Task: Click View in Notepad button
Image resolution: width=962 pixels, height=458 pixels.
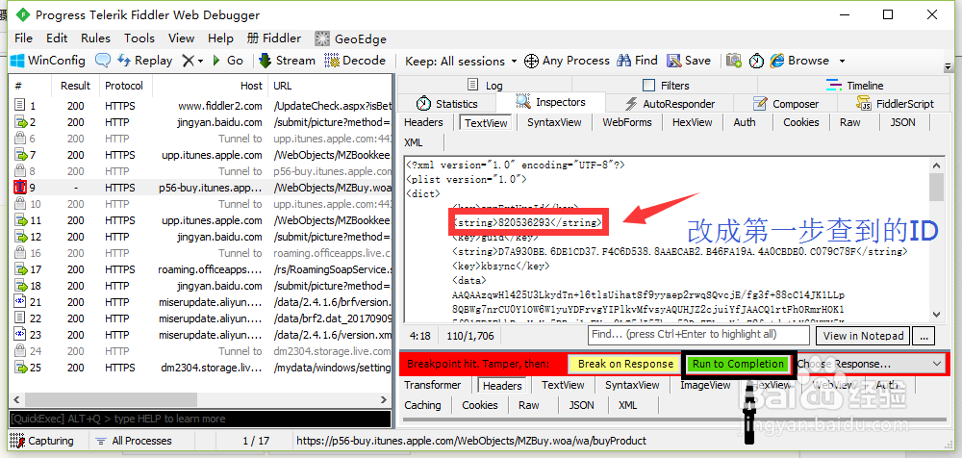Action: tap(863, 335)
